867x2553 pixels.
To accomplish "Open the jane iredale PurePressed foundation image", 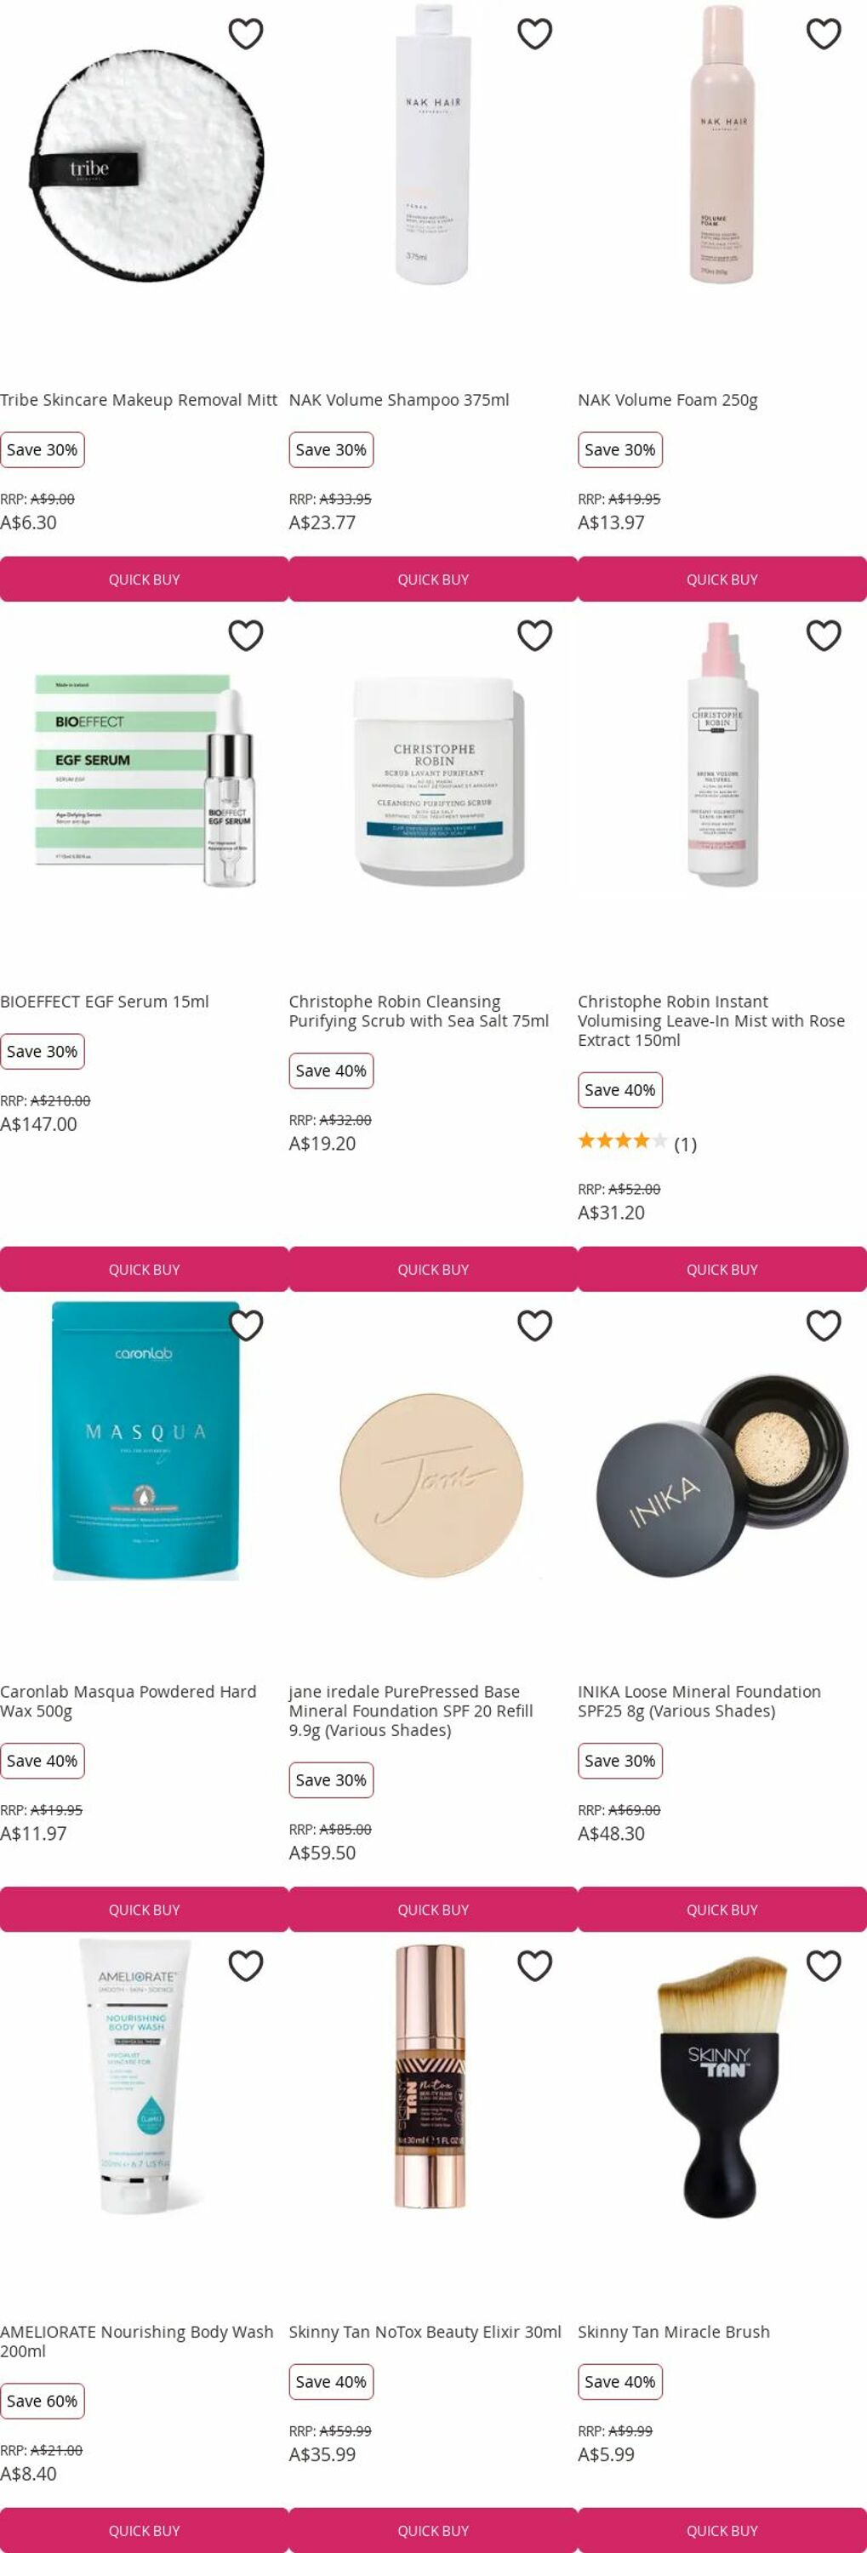I will (432, 1485).
